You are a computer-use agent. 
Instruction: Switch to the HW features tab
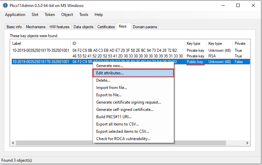(x=60, y=27)
